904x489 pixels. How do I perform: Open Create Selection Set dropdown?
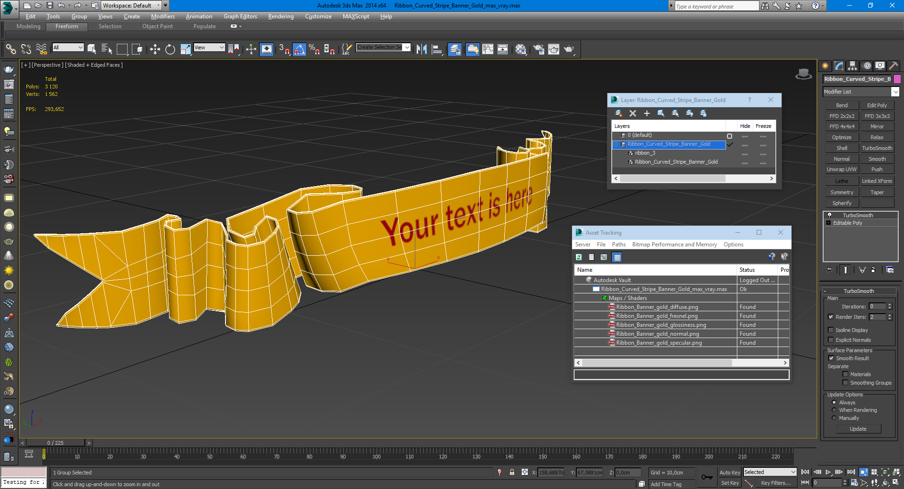click(383, 47)
